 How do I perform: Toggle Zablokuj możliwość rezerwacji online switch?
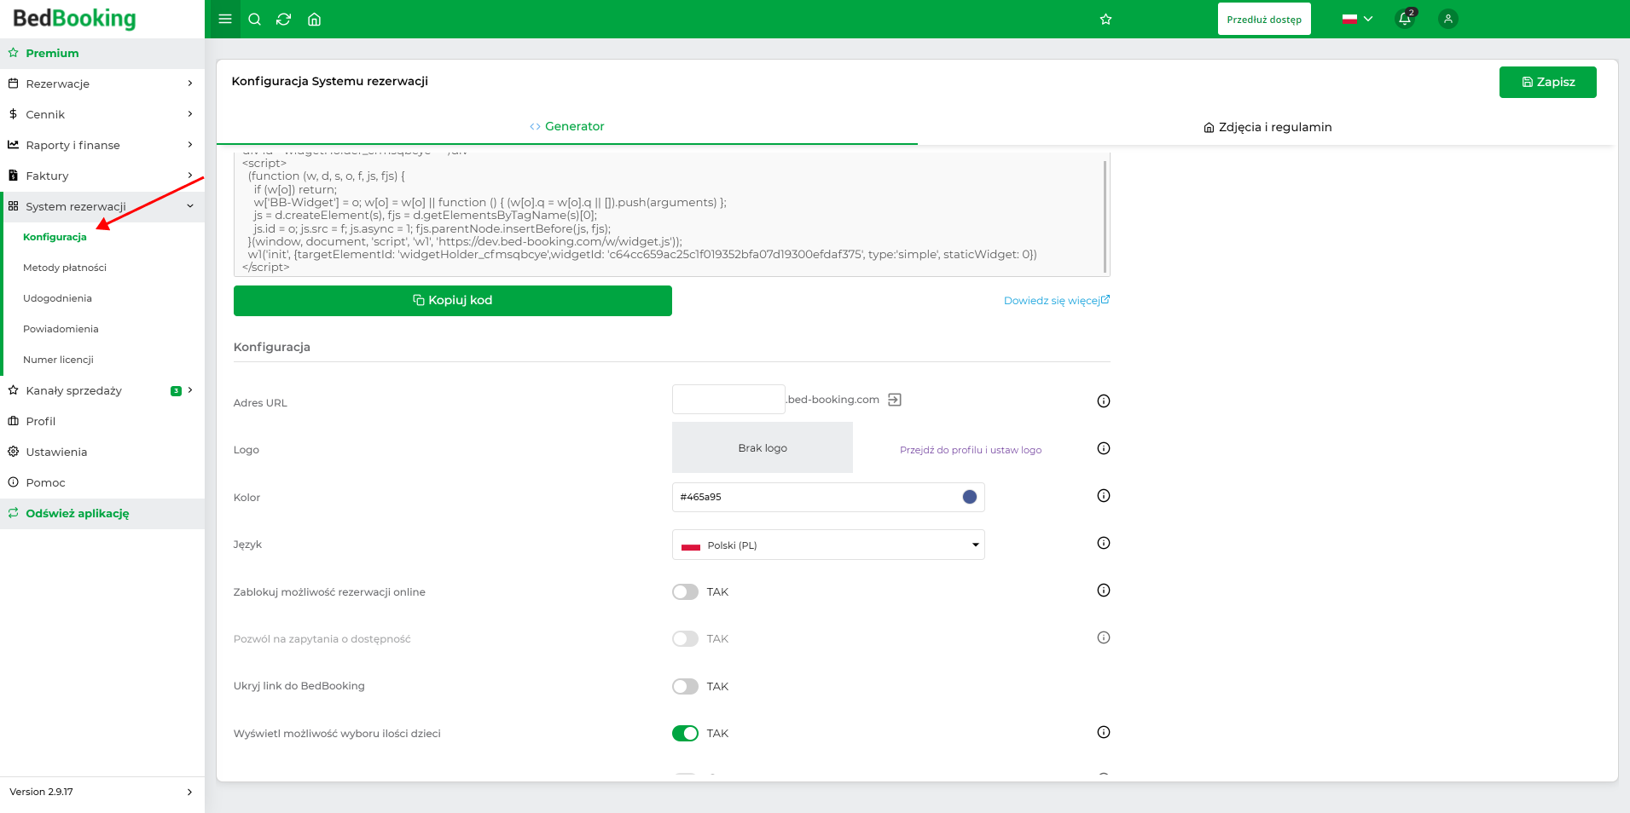[x=685, y=591]
